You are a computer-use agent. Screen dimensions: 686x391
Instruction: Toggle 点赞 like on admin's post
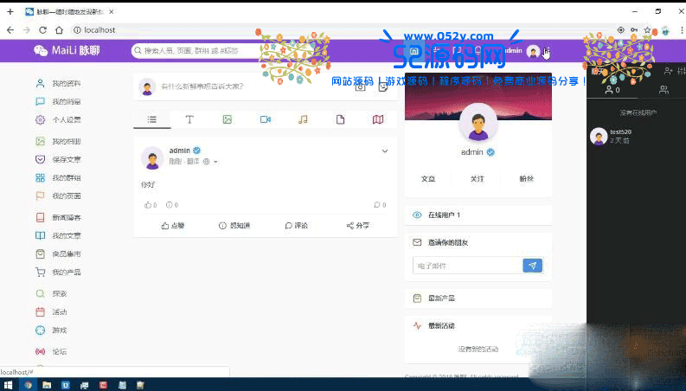tap(173, 226)
